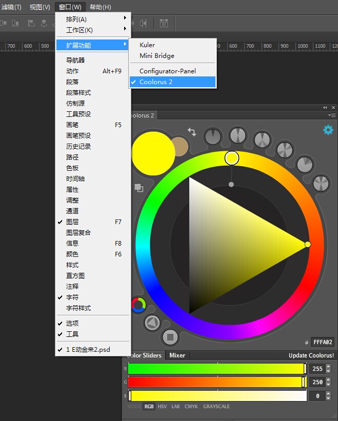Click the align bottom edges icon
The image size is (338, 421).
pos(15,23)
